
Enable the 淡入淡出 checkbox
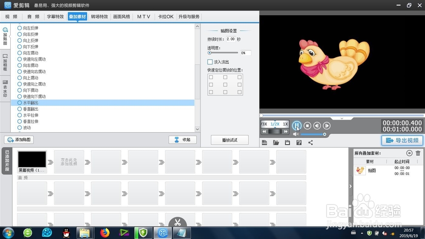pos(210,62)
